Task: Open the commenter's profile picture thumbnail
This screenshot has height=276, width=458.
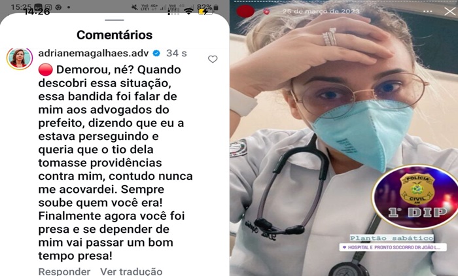Action: point(20,58)
